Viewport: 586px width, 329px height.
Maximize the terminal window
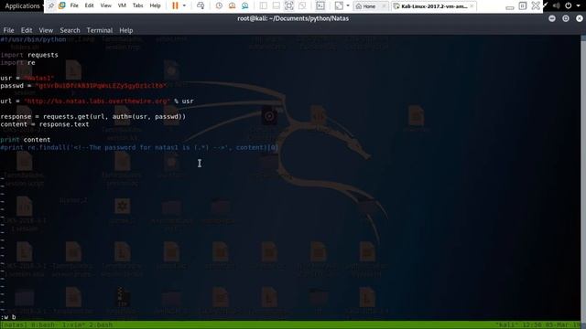pyautogui.click(x=566, y=18)
